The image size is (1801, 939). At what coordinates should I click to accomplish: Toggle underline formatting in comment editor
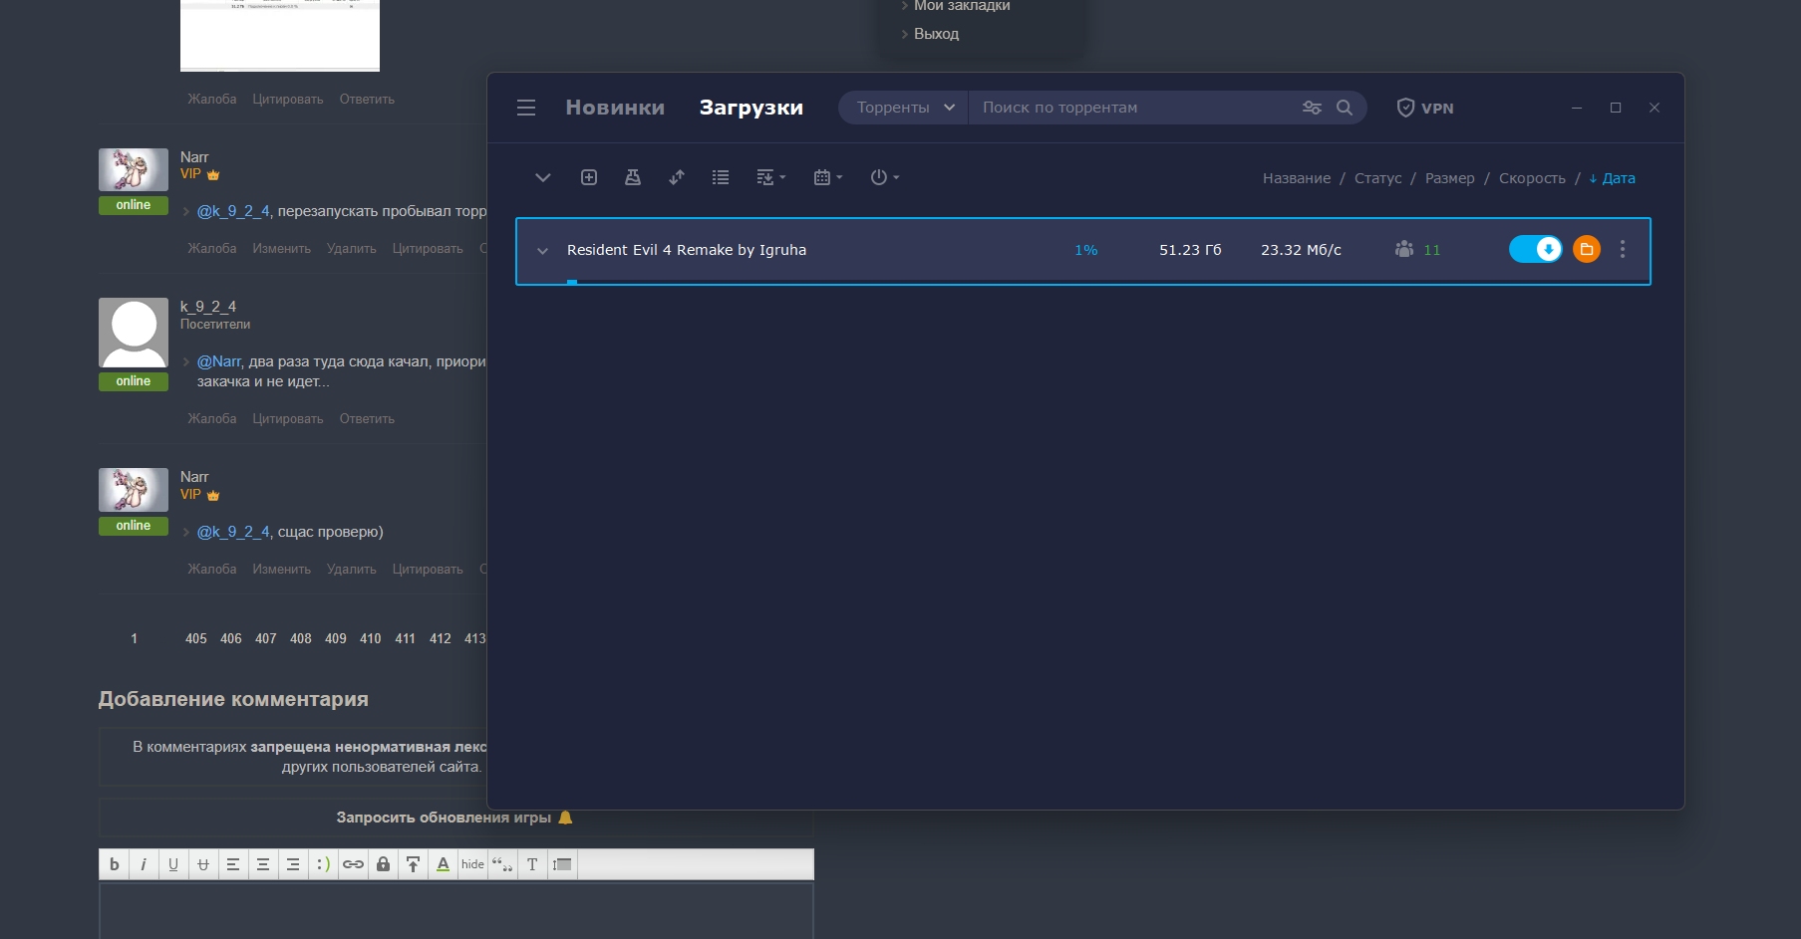click(173, 864)
